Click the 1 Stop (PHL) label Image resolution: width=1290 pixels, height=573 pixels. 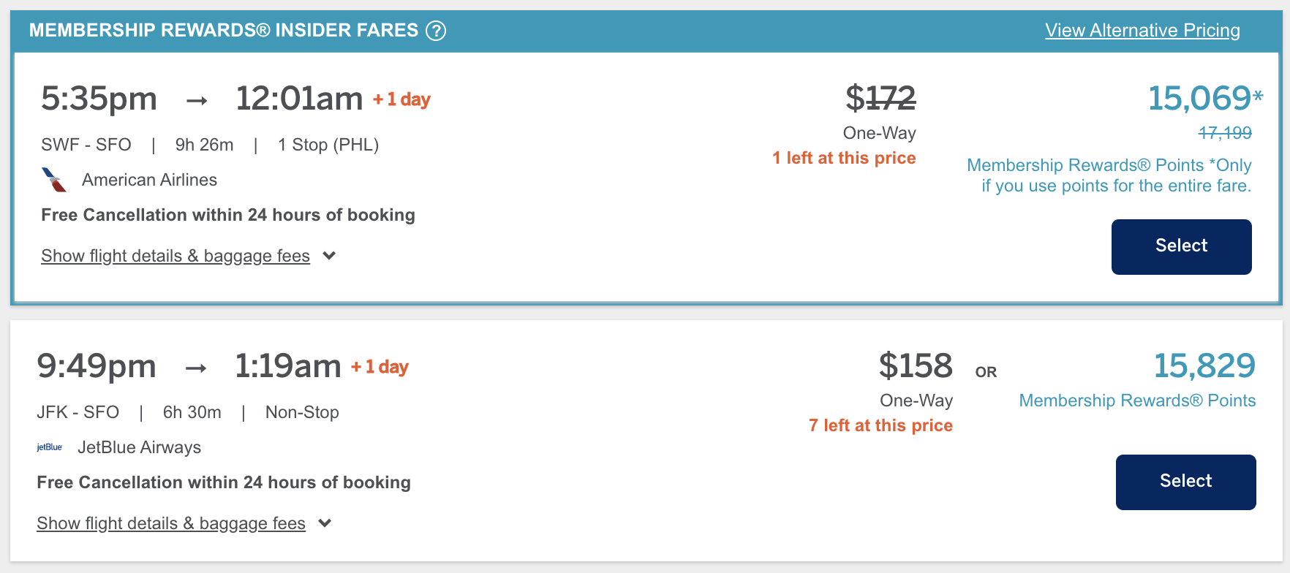click(328, 145)
